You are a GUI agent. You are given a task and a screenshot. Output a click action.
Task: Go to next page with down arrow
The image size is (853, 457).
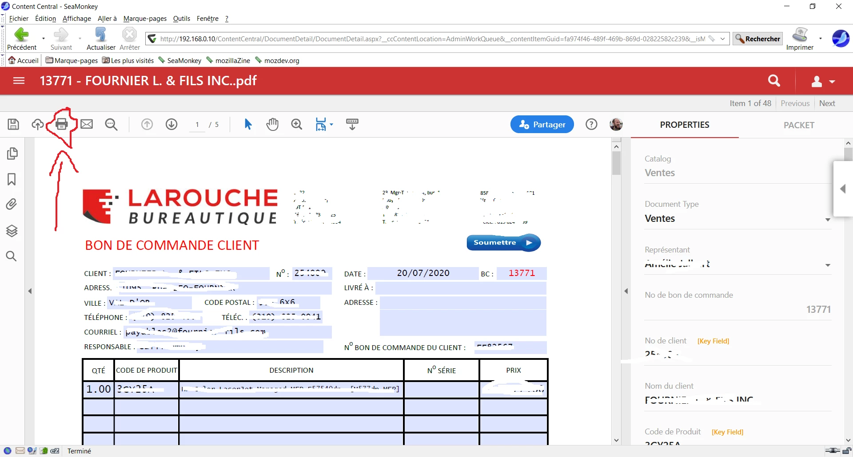[x=171, y=124]
